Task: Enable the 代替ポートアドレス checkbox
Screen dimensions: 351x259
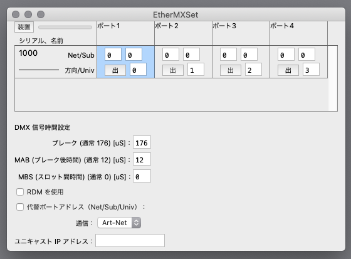Action: pyautogui.click(x=20, y=207)
